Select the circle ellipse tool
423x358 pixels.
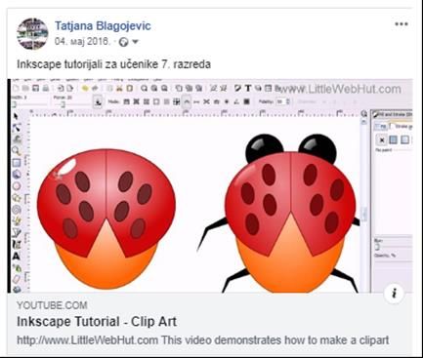[17, 186]
